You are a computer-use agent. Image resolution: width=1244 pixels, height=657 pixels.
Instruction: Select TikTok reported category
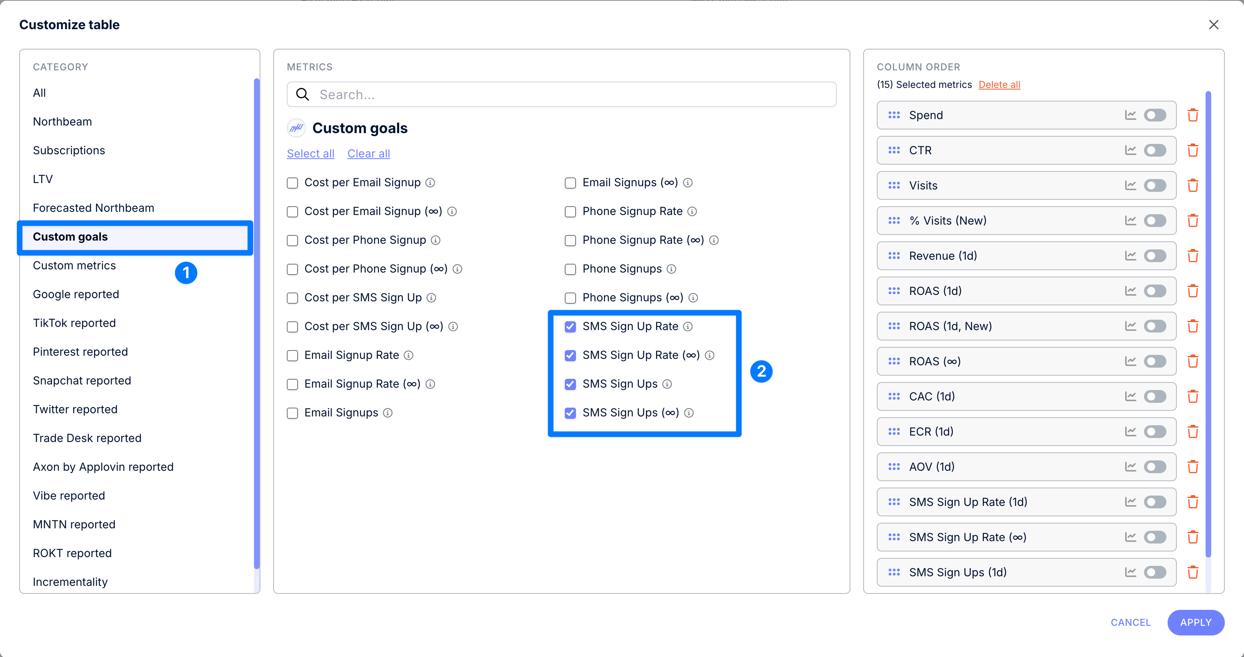(x=74, y=323)
